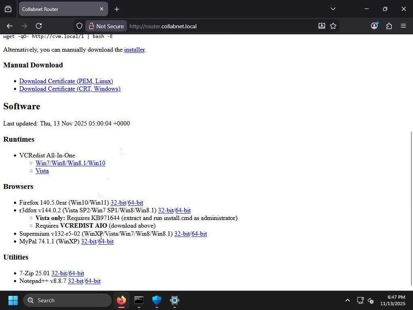Viewport: 413px width, 310px height.
Task: Open Windows Security shield in taskbar
Action: click(x=157, y=300)
